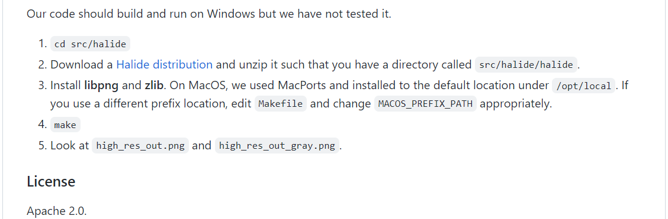Click the bold zlib word
Image resolution: width=668 pixels, height=219 pixels.
[154, 86]
